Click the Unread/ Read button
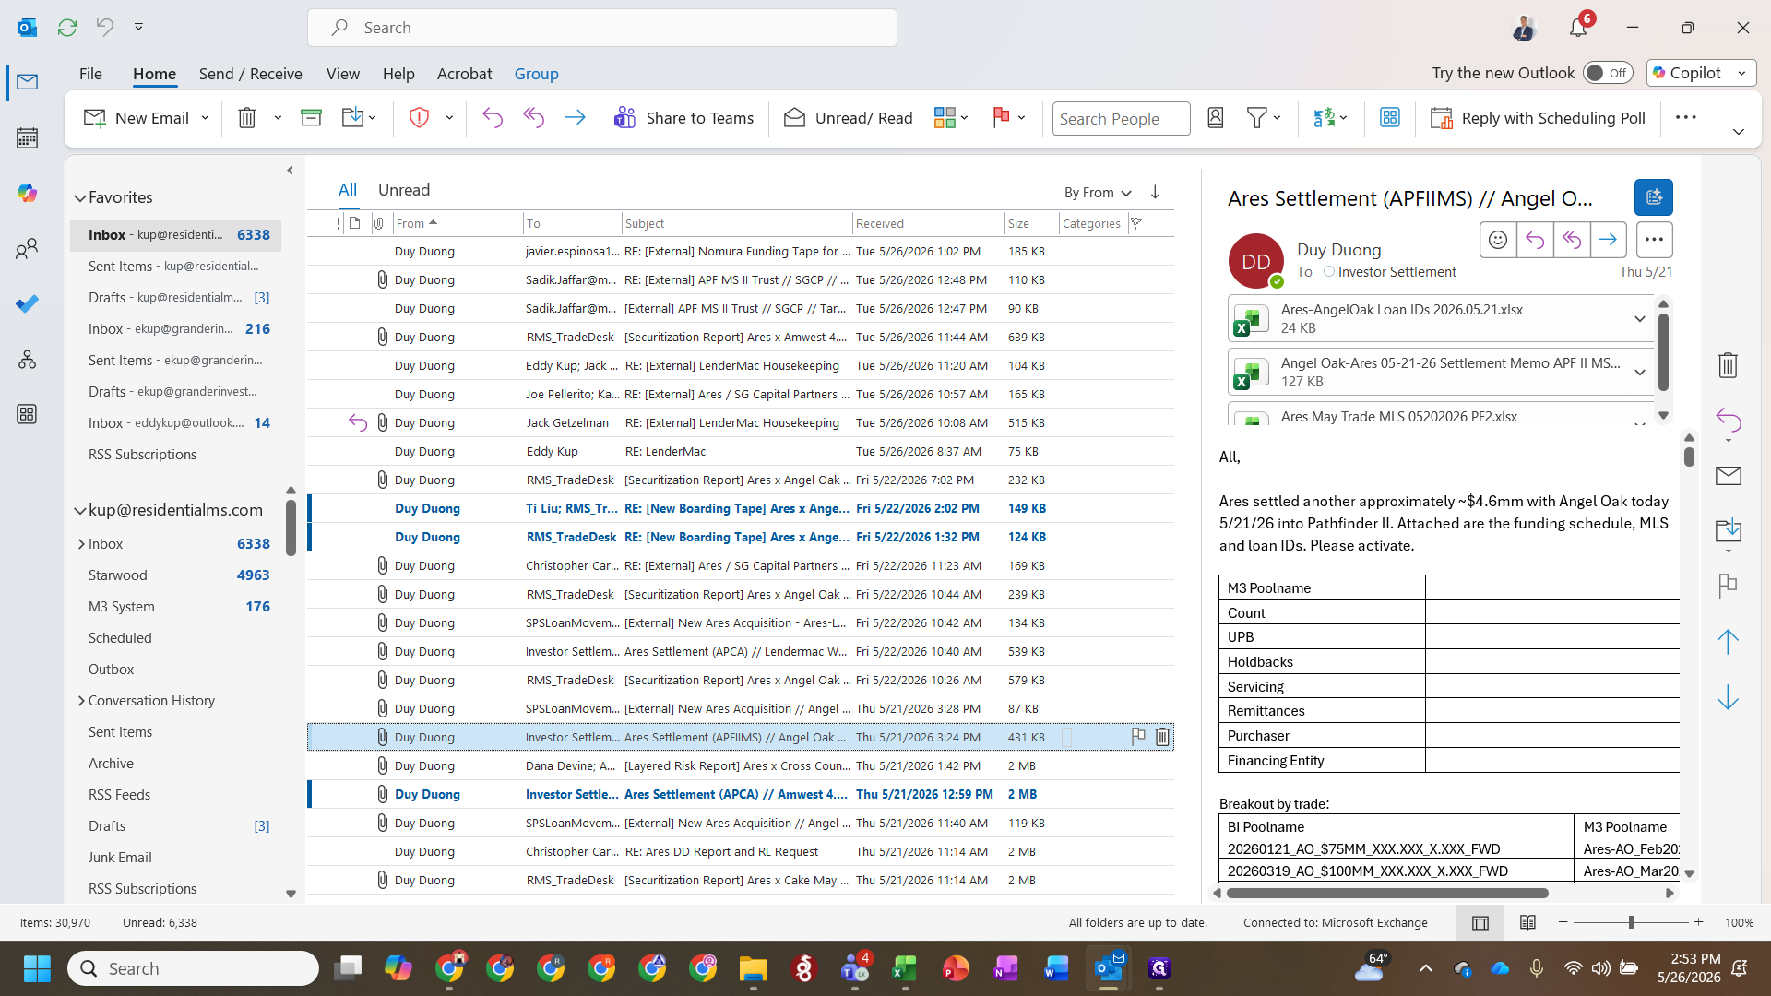The width and height of the screenshot is (1771, 996). 849,118
